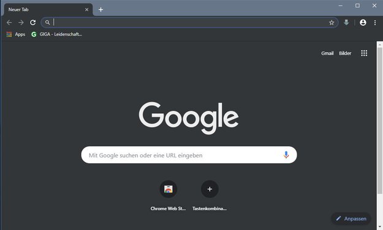This screenshot has width=383, height=230.
Task: Open the Chrome Web Store shortcut
Action: coord(168,189)
